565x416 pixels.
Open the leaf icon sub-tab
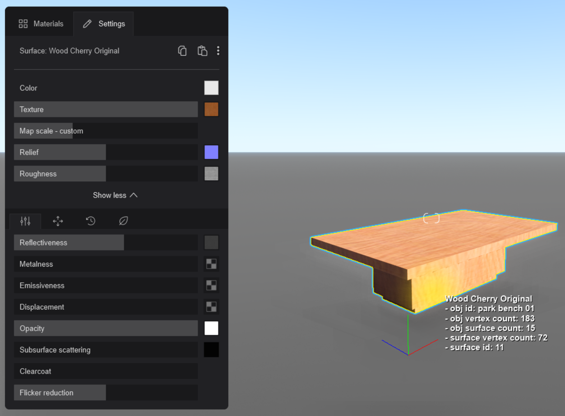[x=123, y=221]
